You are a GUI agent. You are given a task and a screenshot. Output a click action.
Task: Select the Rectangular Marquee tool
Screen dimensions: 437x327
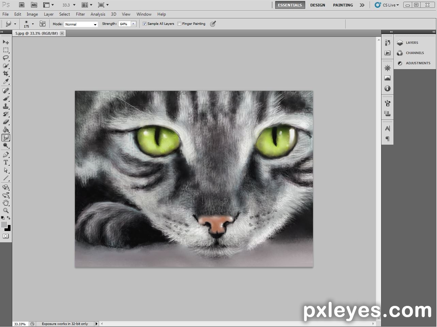6,50
